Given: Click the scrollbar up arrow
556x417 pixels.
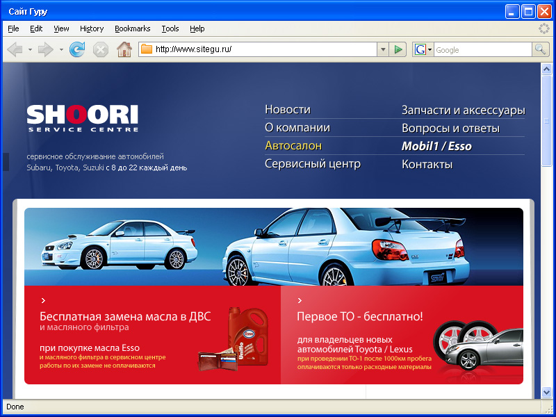Looking at the screenshot, I should coord(546,69).
